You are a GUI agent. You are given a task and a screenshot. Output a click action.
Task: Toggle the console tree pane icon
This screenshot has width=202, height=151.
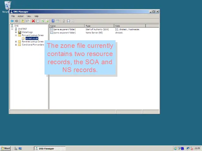[x=27, y=21]
